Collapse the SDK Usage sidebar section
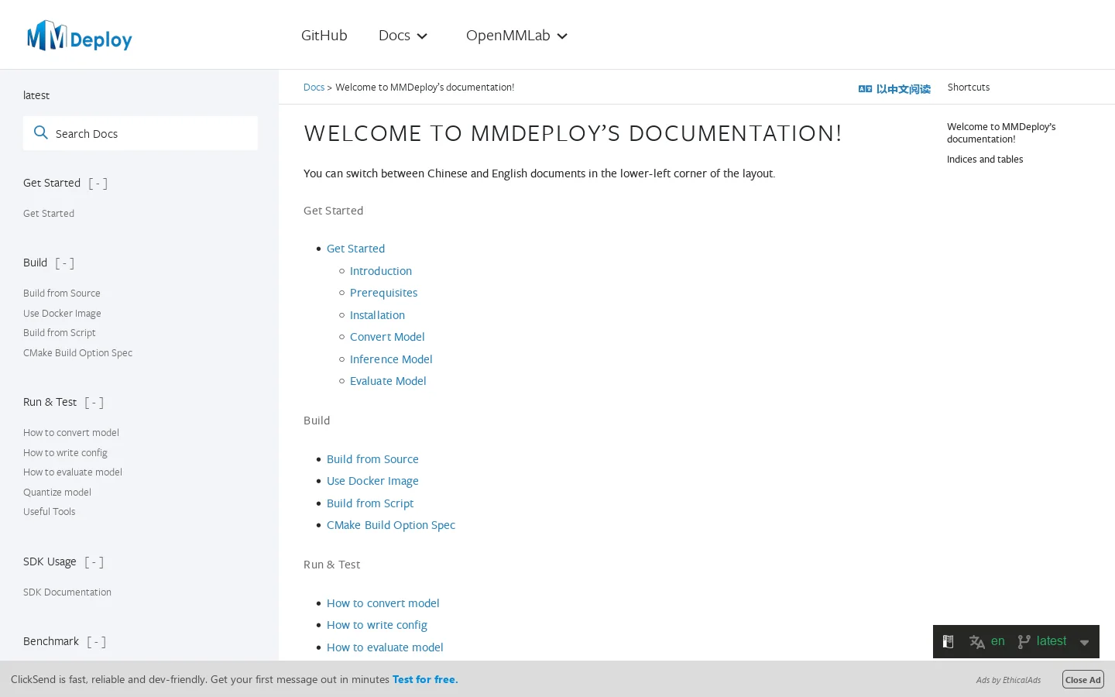 [x=94, y=562]
